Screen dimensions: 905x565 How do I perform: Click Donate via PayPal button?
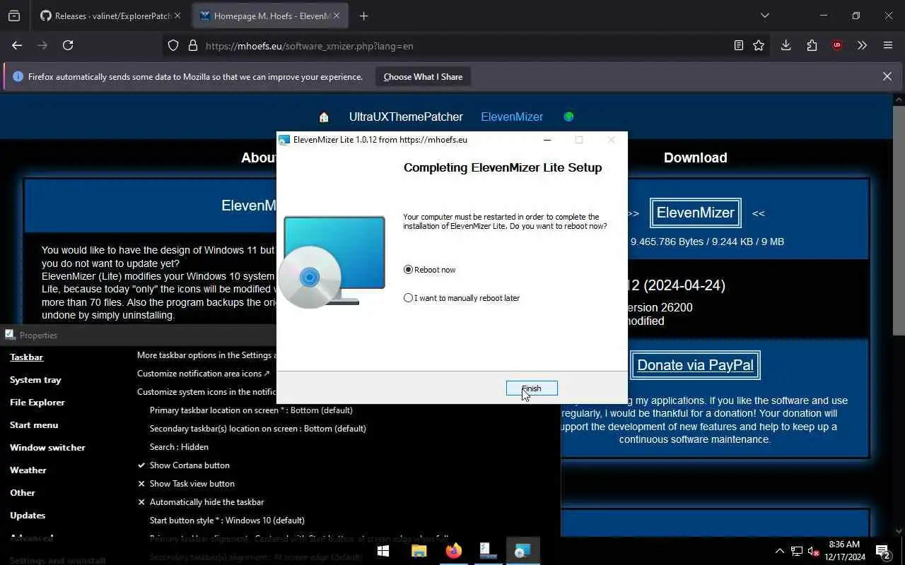[695, 365]
